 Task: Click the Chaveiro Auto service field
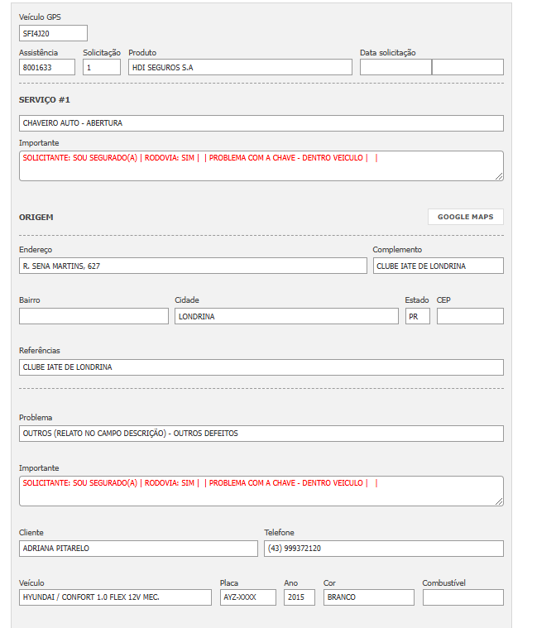pos(261,123)
